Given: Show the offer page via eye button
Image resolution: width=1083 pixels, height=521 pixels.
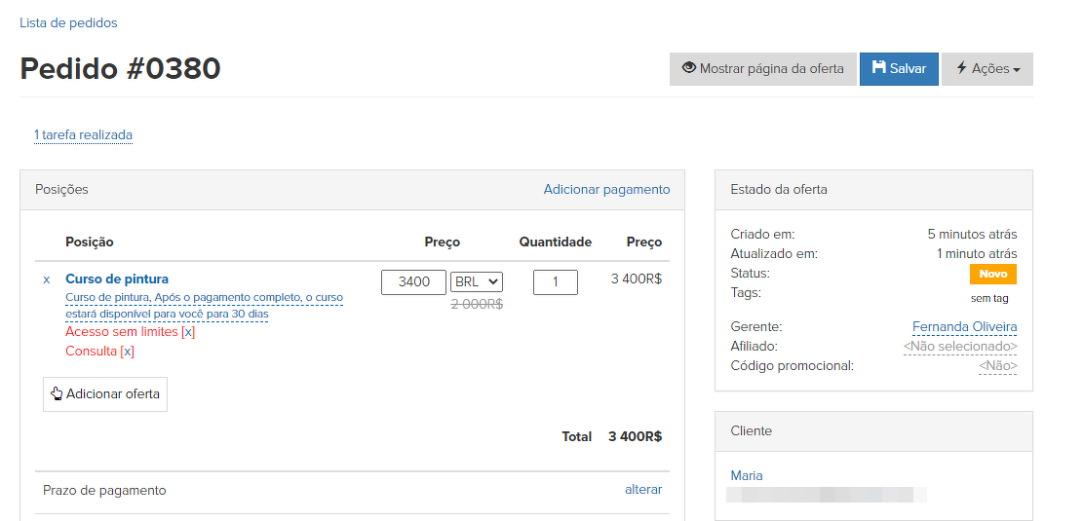Looking at the screenshot, I should [x=762, y=69].
